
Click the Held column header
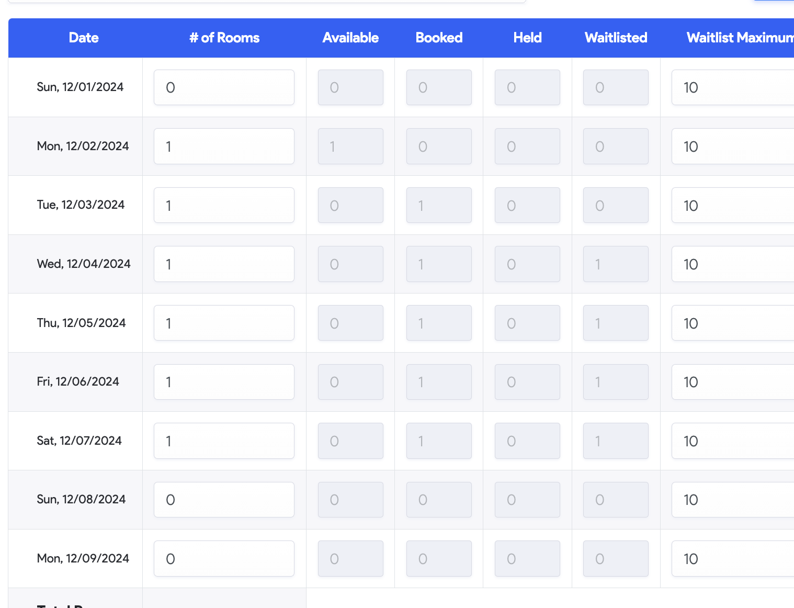527,38
